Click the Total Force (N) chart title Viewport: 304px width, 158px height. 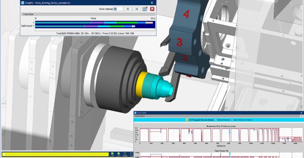click(x=221, y=151)
